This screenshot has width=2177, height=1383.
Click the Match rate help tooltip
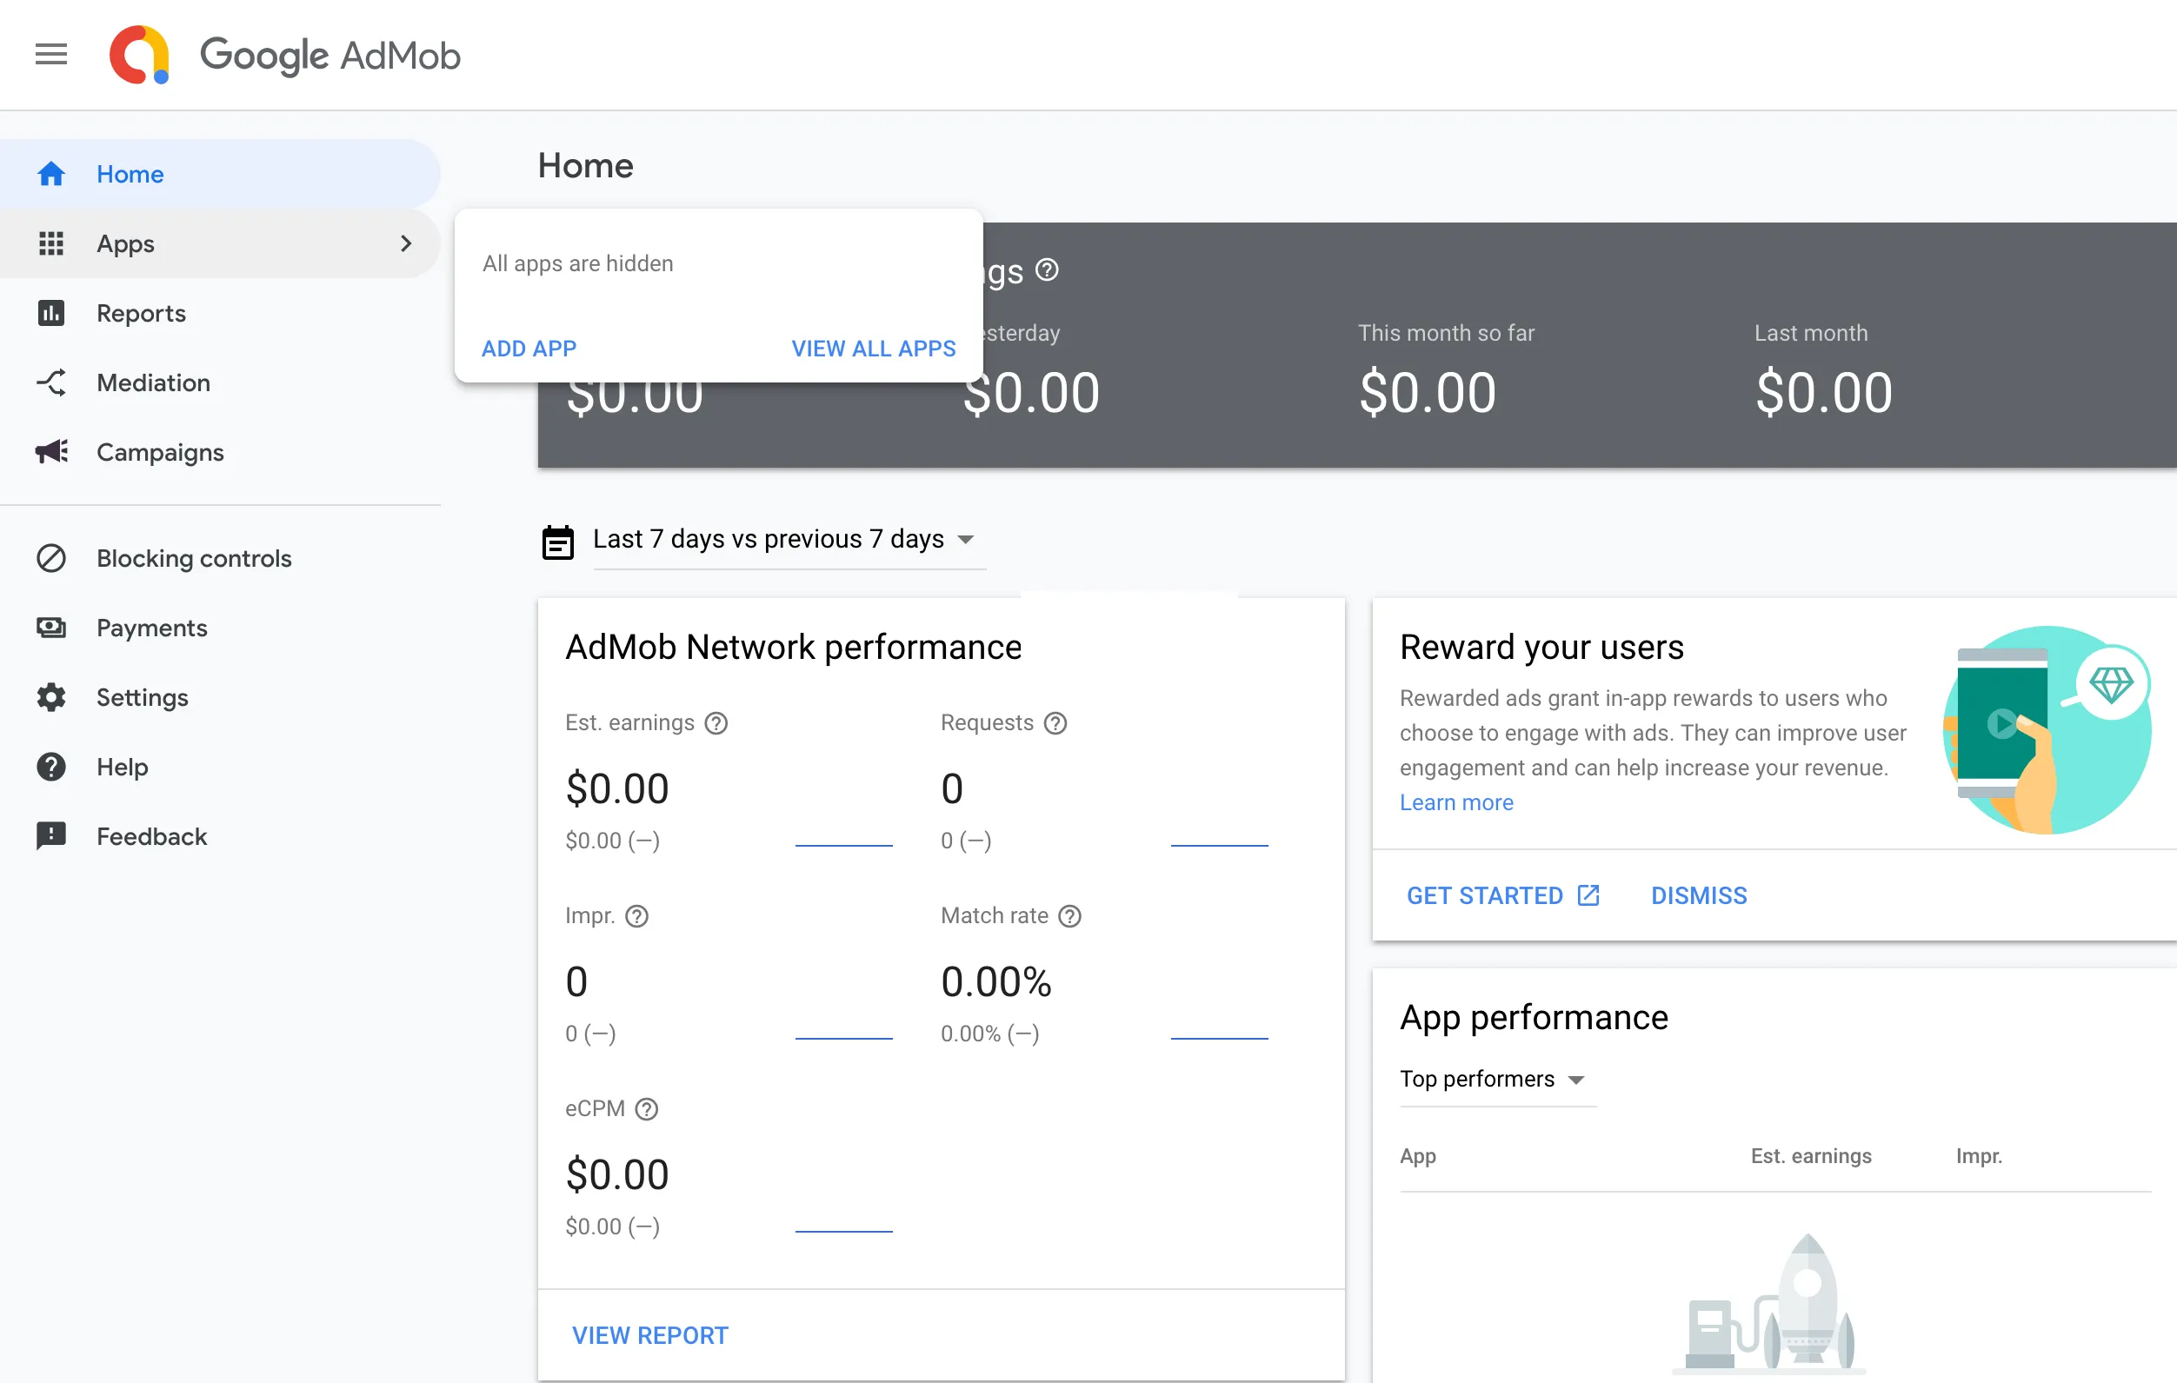[x=1070, y=915]
